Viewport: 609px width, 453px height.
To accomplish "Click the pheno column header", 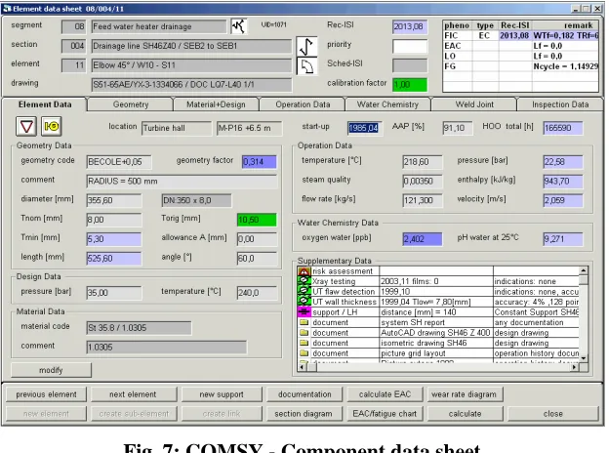I will pyautogui.click(x=457, y=25).
